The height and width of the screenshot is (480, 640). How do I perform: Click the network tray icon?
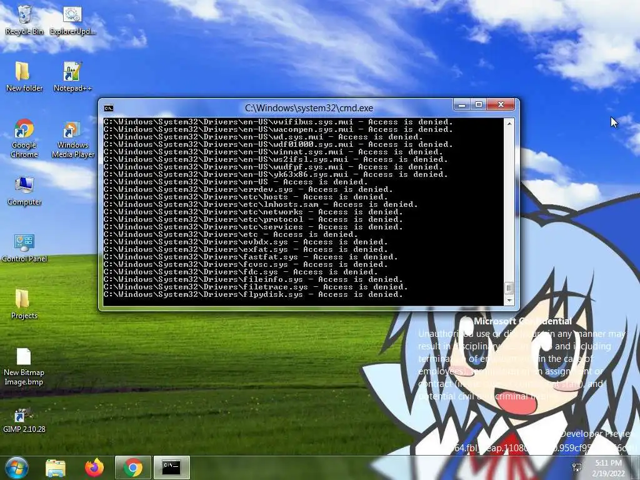pos(577,467)
